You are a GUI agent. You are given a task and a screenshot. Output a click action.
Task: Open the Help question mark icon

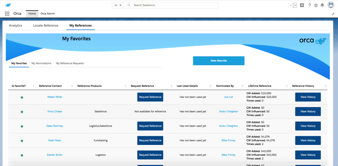(309, 5)
